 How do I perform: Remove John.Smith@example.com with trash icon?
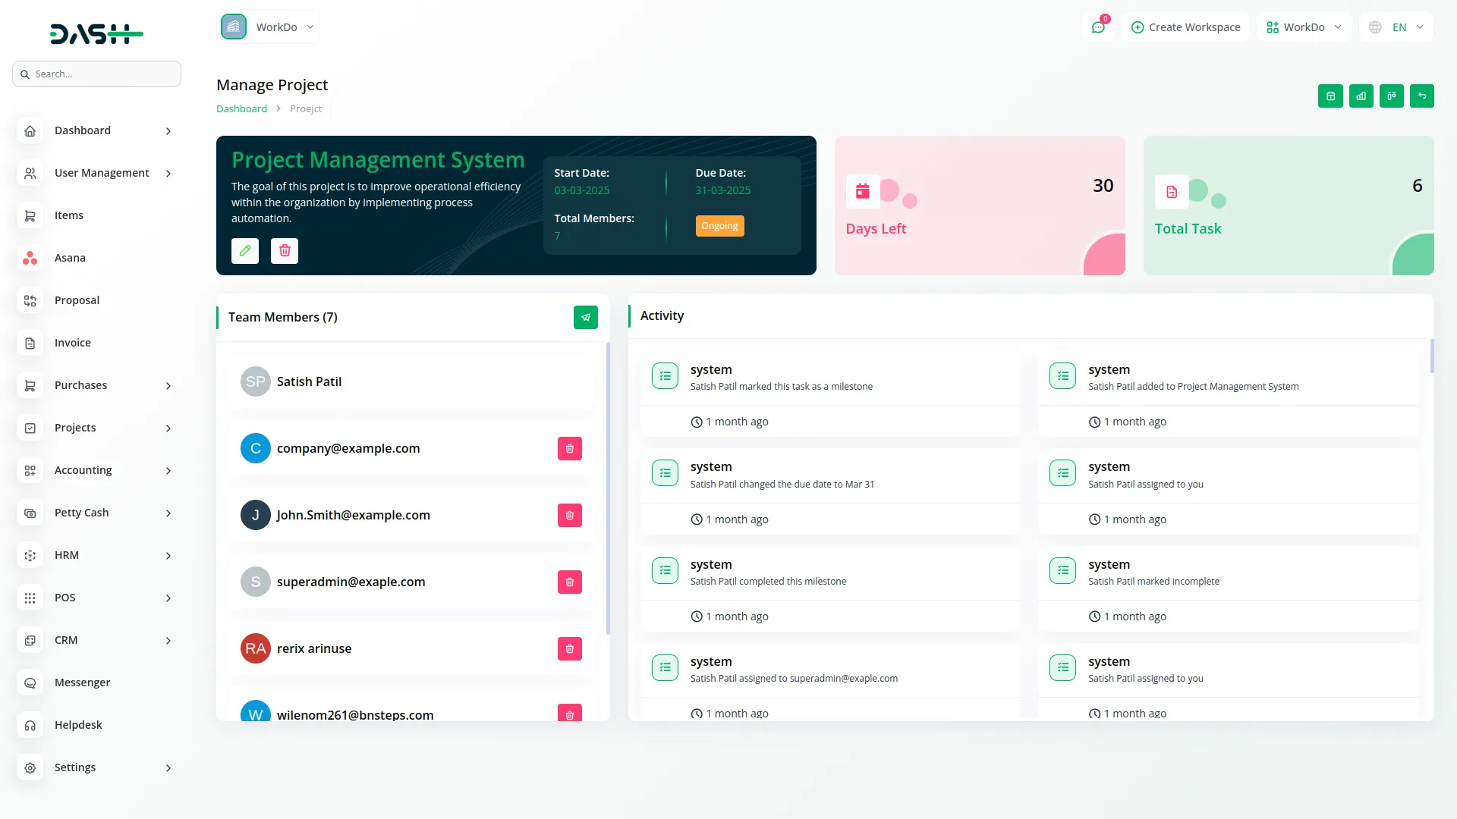tap(569, 515)
